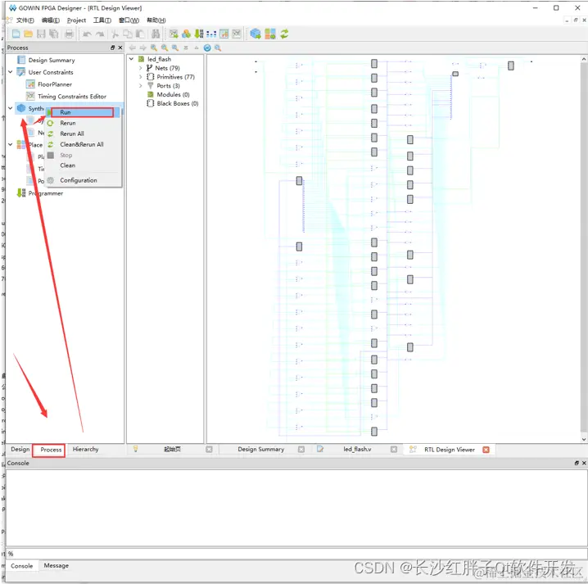
Task: Click the multicolored circles toolbar icon
Action: click(x=186, y=34)
